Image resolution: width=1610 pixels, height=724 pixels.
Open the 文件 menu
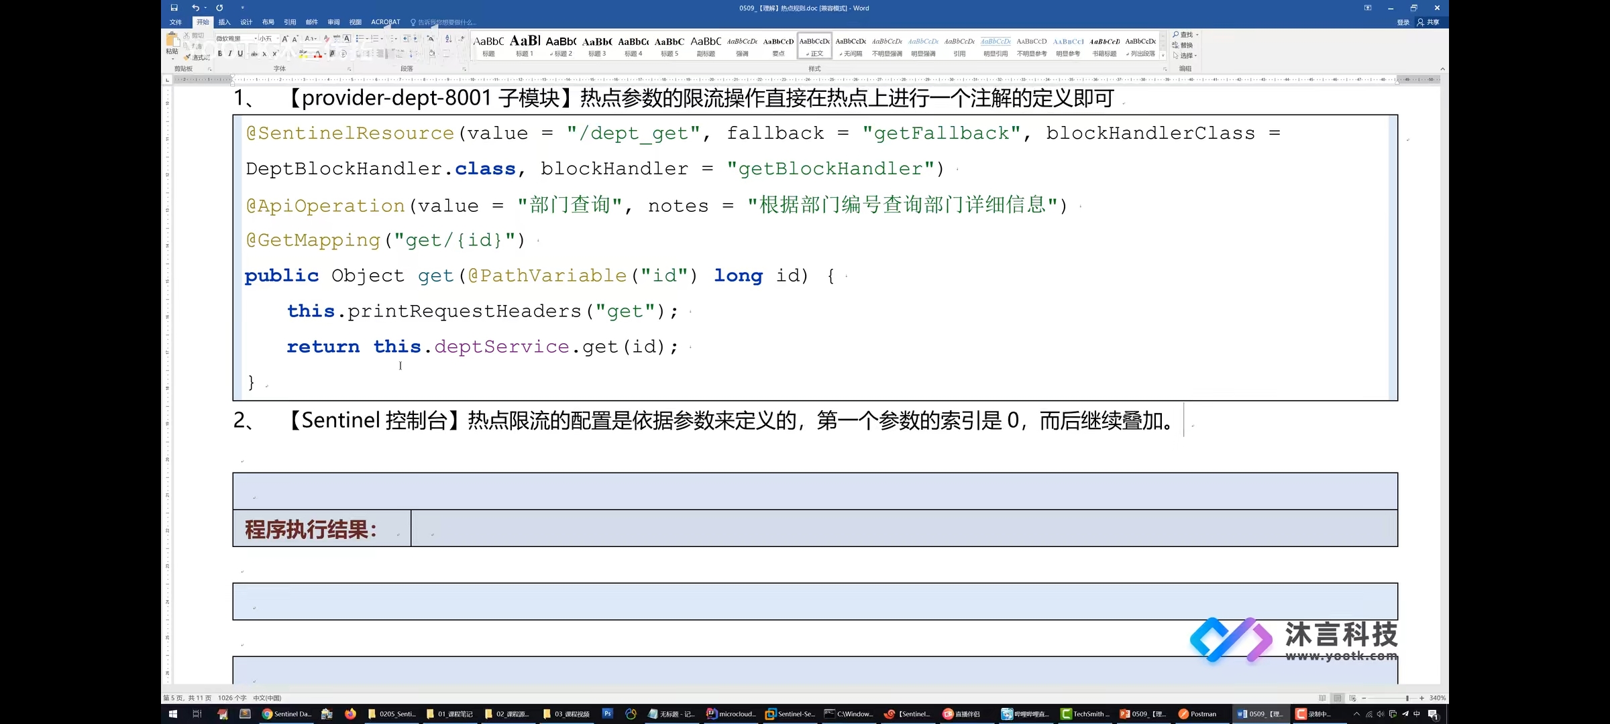tap(176, 22)
